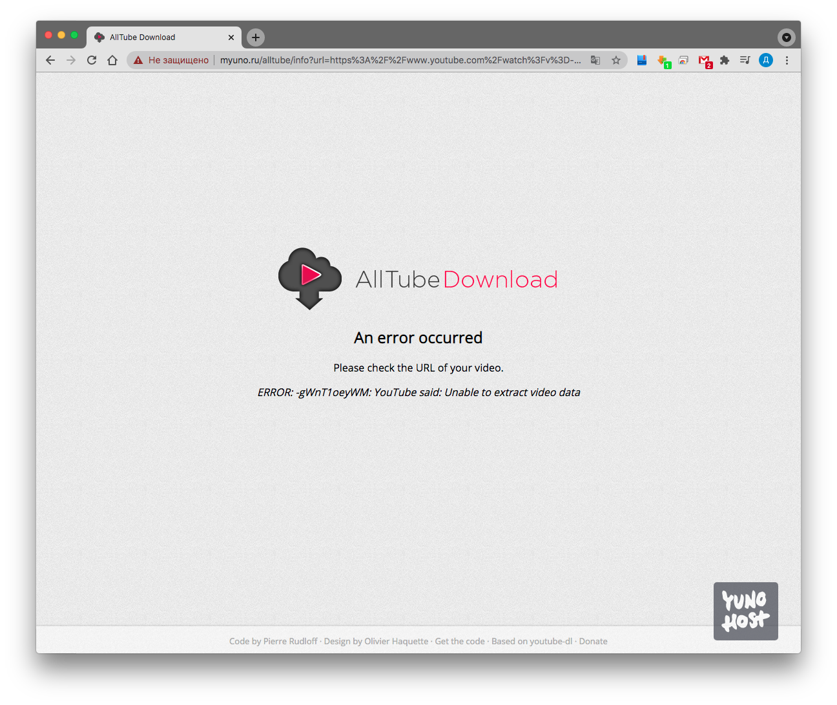The image size is (837, 705).
Task: Click the AllTube Download title text
Action: [x=457, y=279]
